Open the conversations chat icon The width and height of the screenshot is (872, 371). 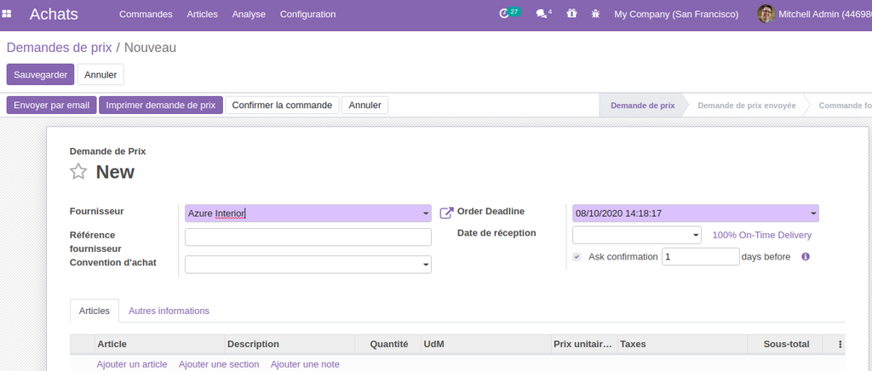tap(541, 14)
